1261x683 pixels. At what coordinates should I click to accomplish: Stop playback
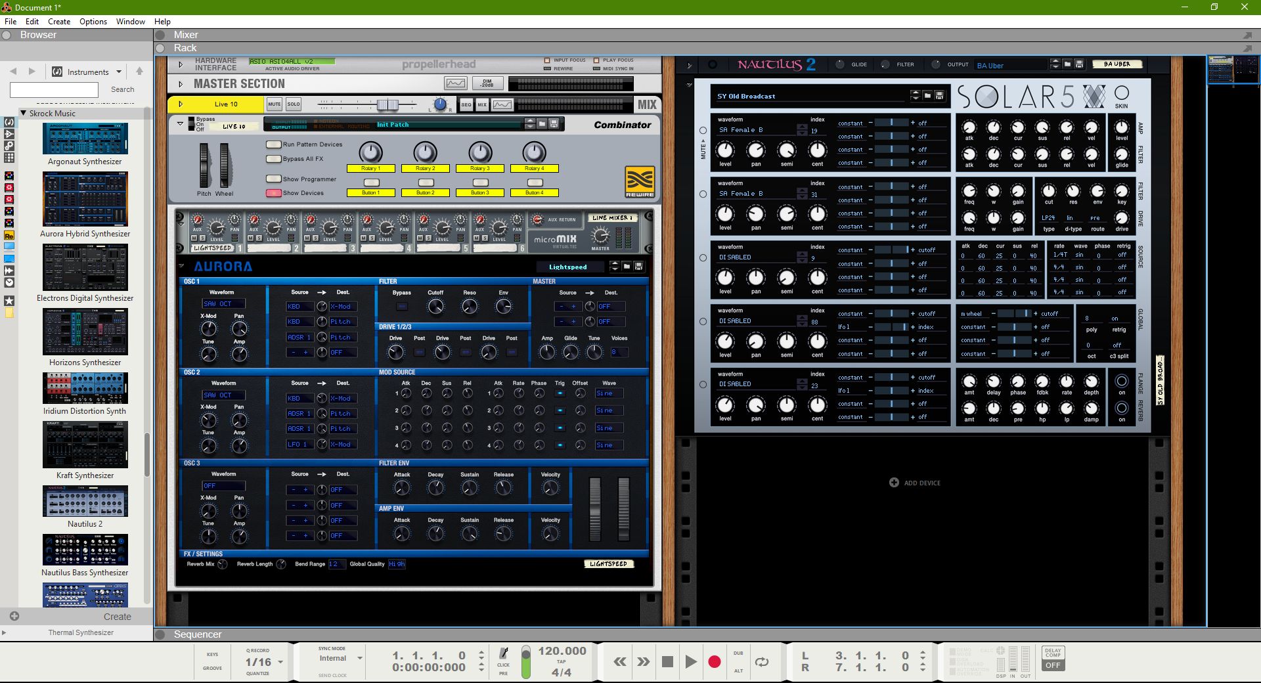click(x=667, y=662)
